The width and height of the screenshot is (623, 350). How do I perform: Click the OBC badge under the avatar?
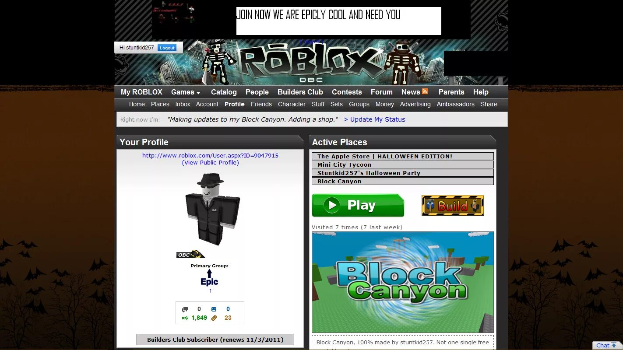(x=191, y=254)
